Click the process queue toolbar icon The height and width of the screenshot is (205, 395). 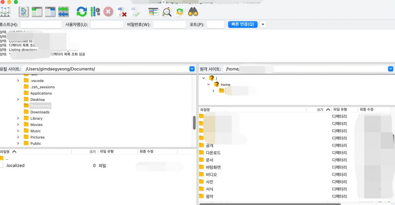click(95, 12)
